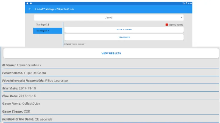Click 'Game Theme: COR' row
The width and height of the screenshot is (220, 123).
click(16, 111)
